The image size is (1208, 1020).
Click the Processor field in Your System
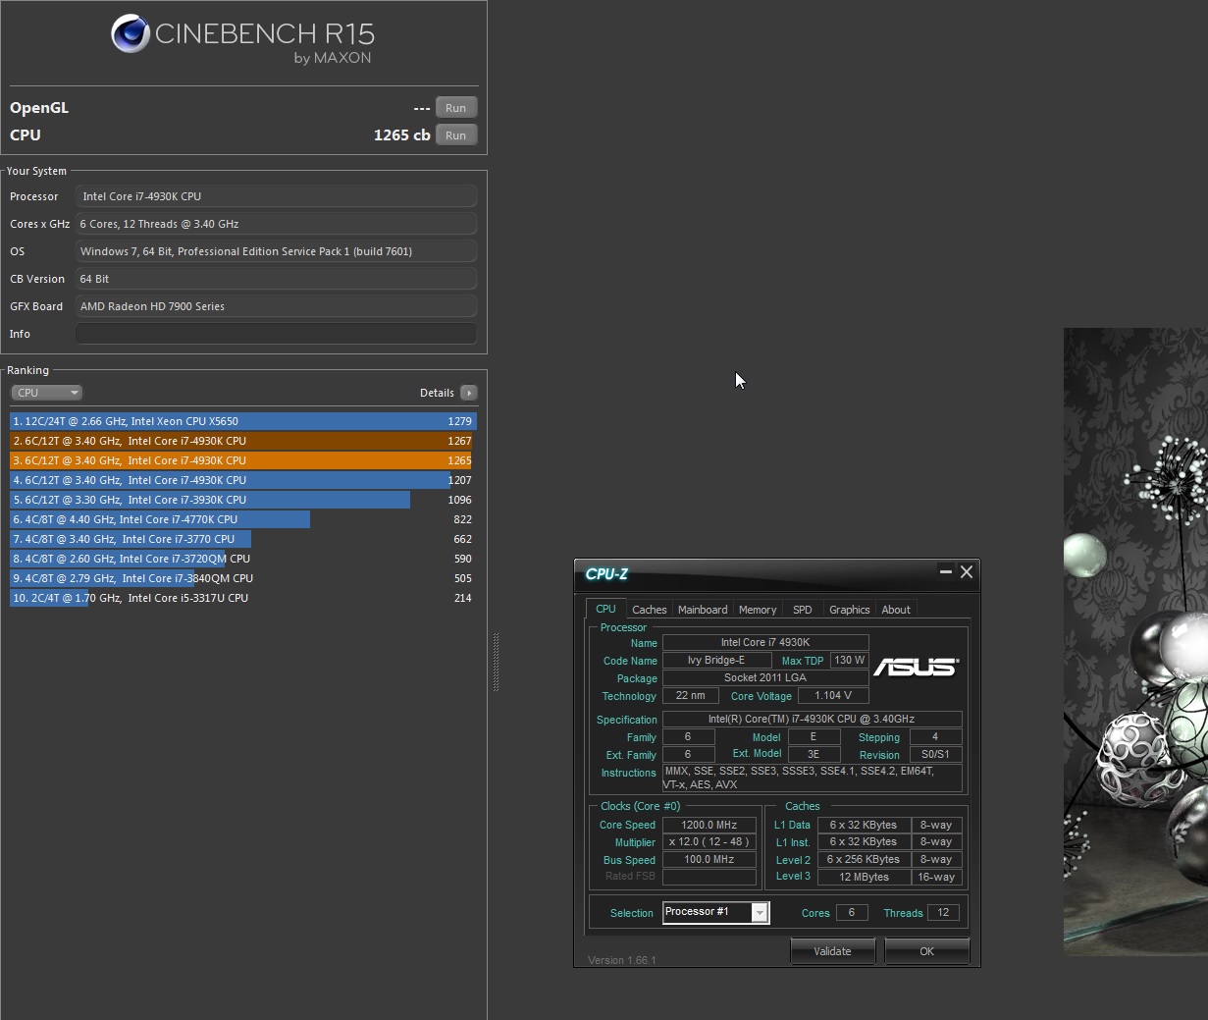point(276,196)
